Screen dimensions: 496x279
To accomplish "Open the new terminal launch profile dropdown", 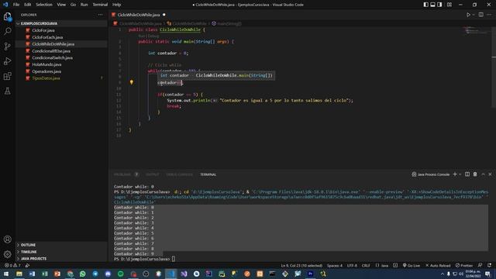I will pos(460,174).
